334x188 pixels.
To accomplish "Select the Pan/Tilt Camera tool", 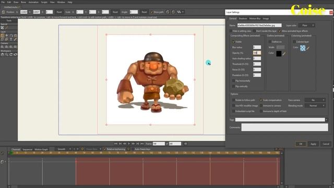I will [x=15, y=47].
